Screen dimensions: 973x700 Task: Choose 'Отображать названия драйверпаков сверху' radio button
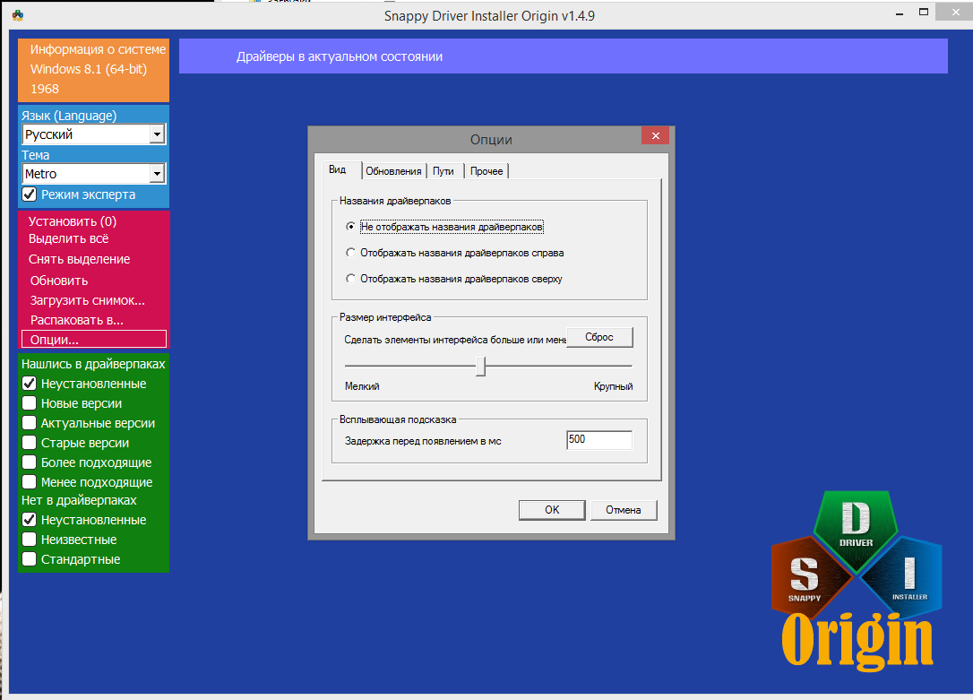pyautogui.click(x=350, y=279)
